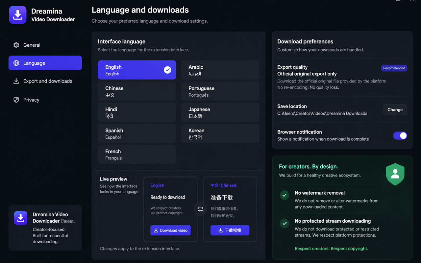
Task: Click the Change save location button
Action: point(395,109)
